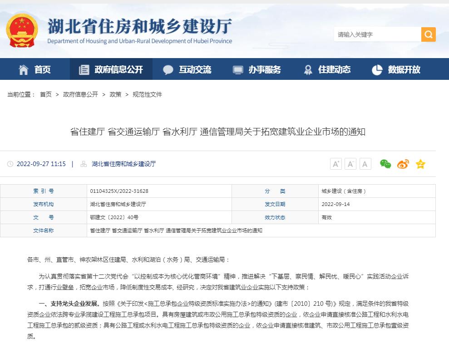449x348 pixels.
Task: Click the search magnifier icon
Action: point(428,34)
